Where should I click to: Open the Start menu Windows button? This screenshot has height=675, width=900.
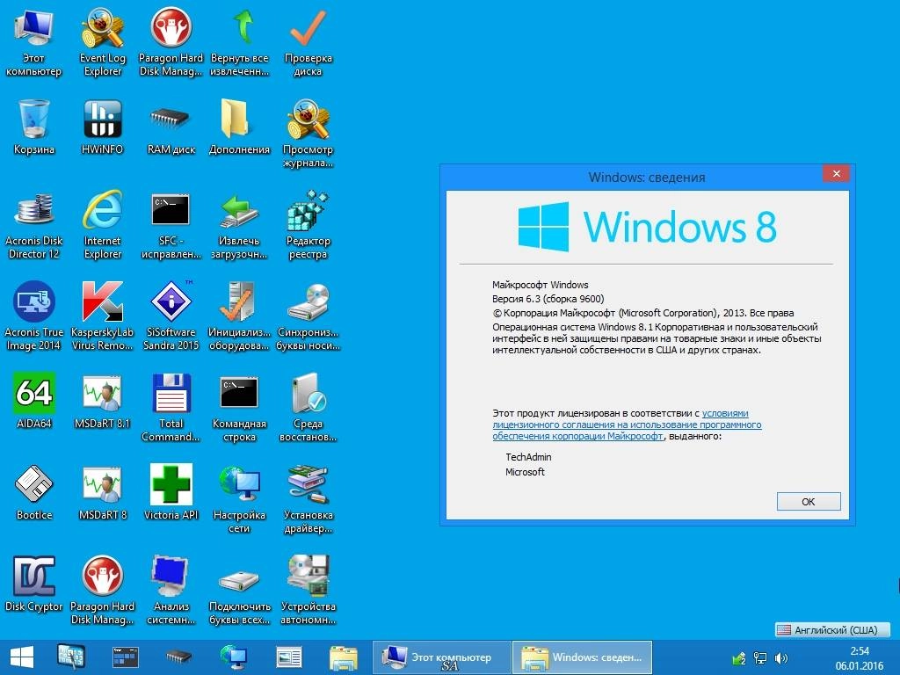[x=22, y=657]
